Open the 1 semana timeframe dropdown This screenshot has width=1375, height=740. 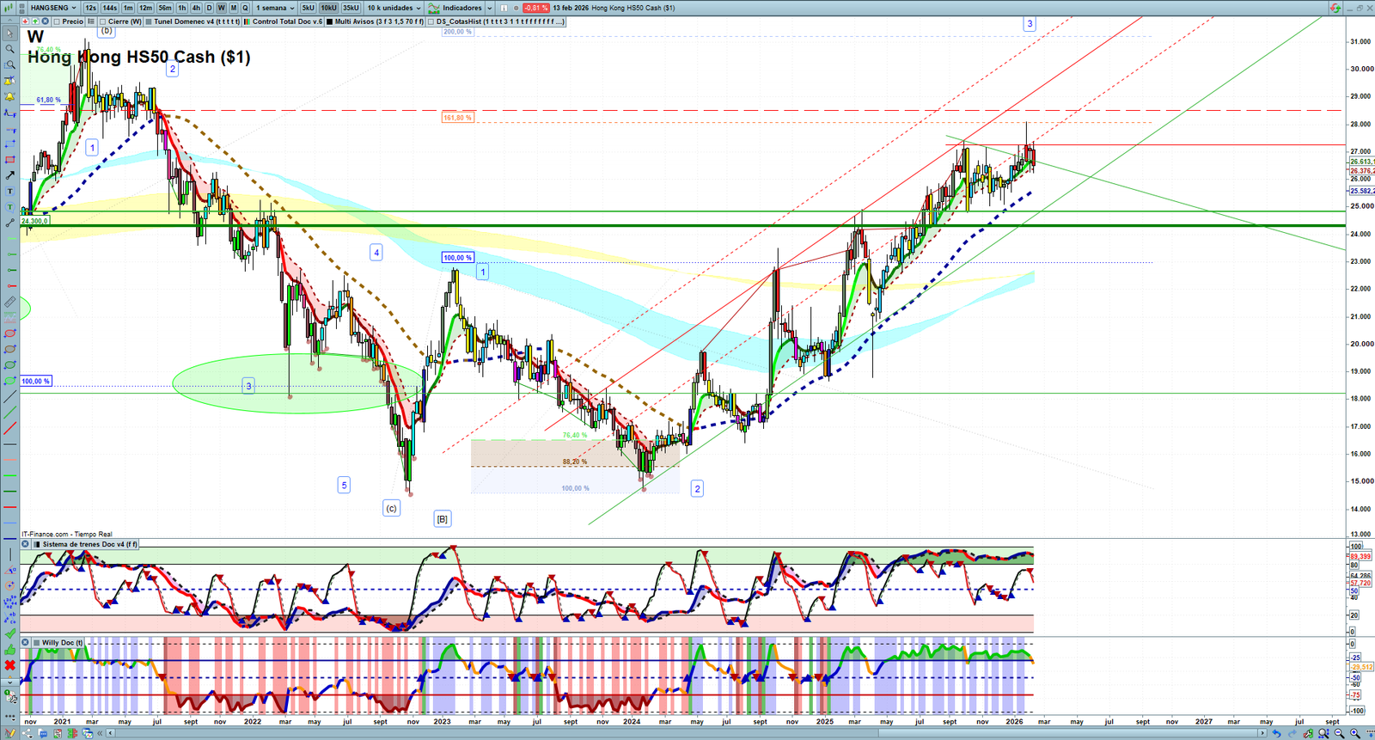276,8
